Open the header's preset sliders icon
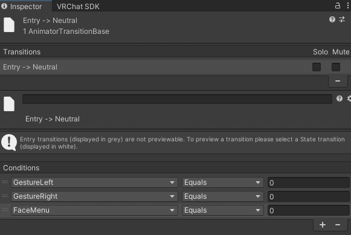Image resolution: width=351 pixels, height=235 pixels. (x=342, y=19)
